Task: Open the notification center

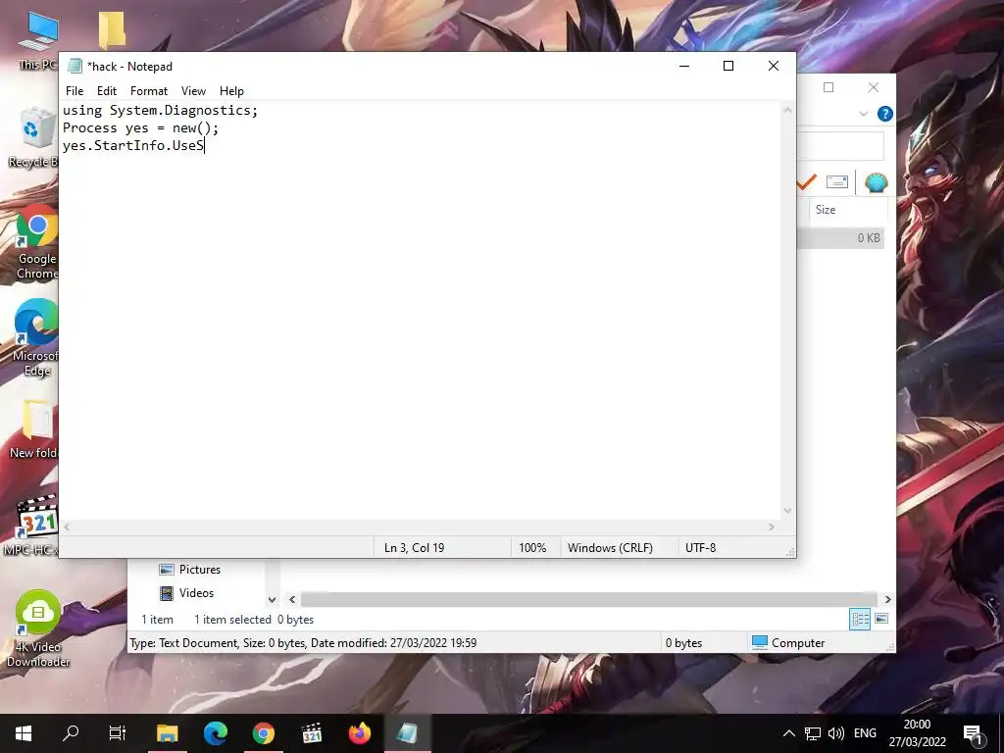Action: (x=974, y=733)
